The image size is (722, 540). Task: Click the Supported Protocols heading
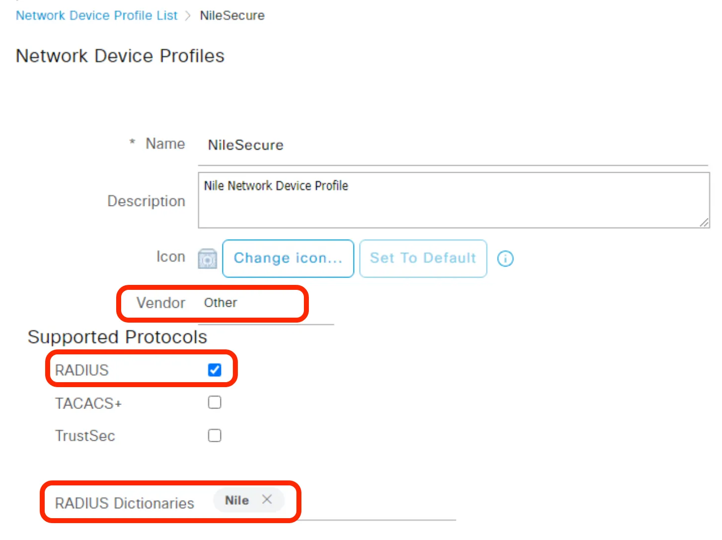(x=117, y=337)
